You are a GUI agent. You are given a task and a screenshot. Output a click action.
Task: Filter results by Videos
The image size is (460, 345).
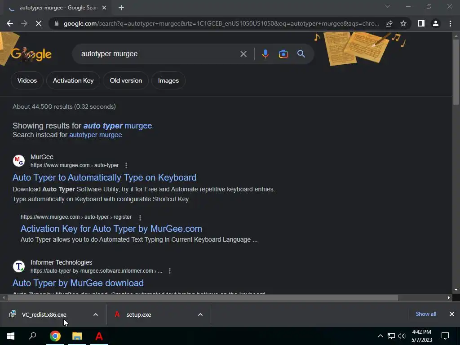[27, 81]
